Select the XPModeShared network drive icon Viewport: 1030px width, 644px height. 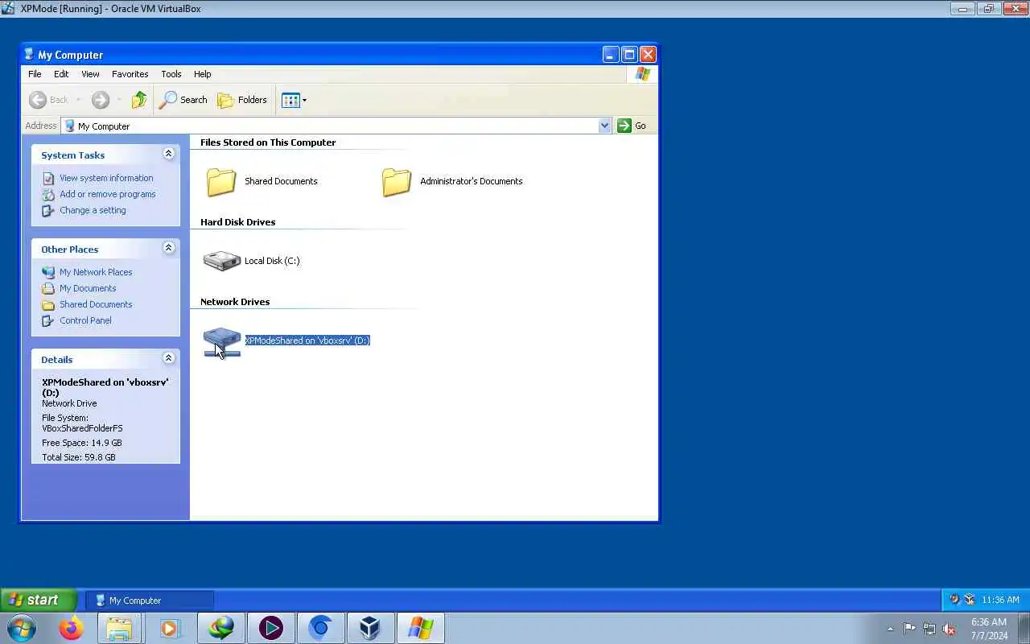coord(221,341)
